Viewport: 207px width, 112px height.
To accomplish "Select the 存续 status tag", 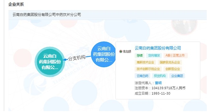I will (139, 55).
